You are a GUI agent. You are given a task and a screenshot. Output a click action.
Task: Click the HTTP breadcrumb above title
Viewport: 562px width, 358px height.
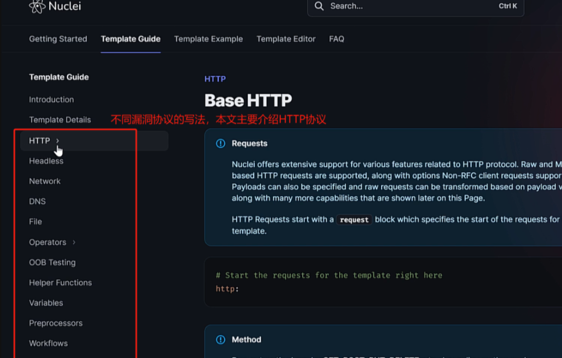pyautogui.click(x=215, y=79)
